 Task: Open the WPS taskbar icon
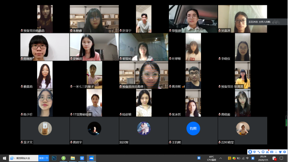click(82, 158)
